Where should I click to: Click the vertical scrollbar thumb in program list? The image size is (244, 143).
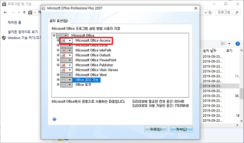(x=241, y=94)
